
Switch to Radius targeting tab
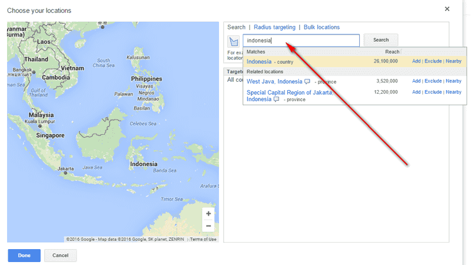pyautogui.click(x=274, y=27)
